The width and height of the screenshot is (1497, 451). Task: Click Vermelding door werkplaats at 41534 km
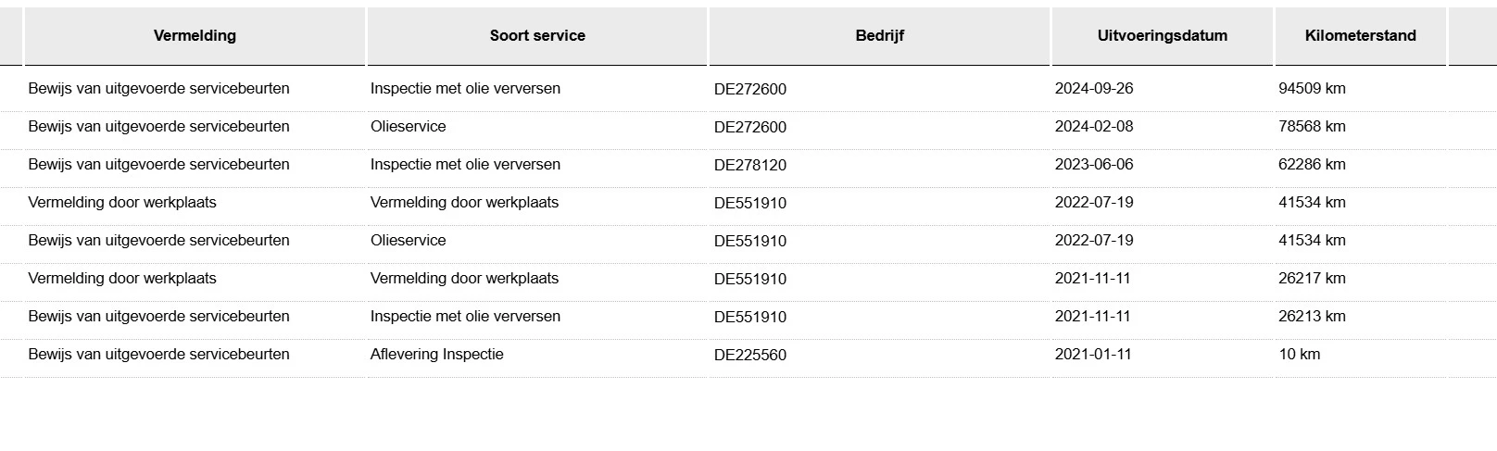pyautogui.click(x=122, y=203)
